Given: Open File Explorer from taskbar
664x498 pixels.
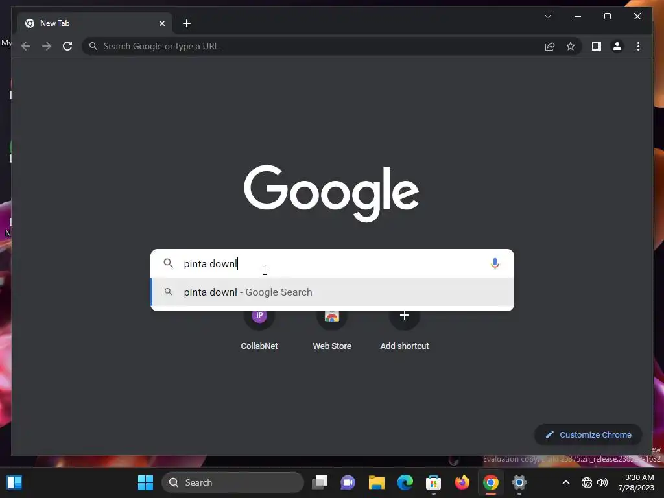Looking at the screenshot, I should (x=377, y=482).
